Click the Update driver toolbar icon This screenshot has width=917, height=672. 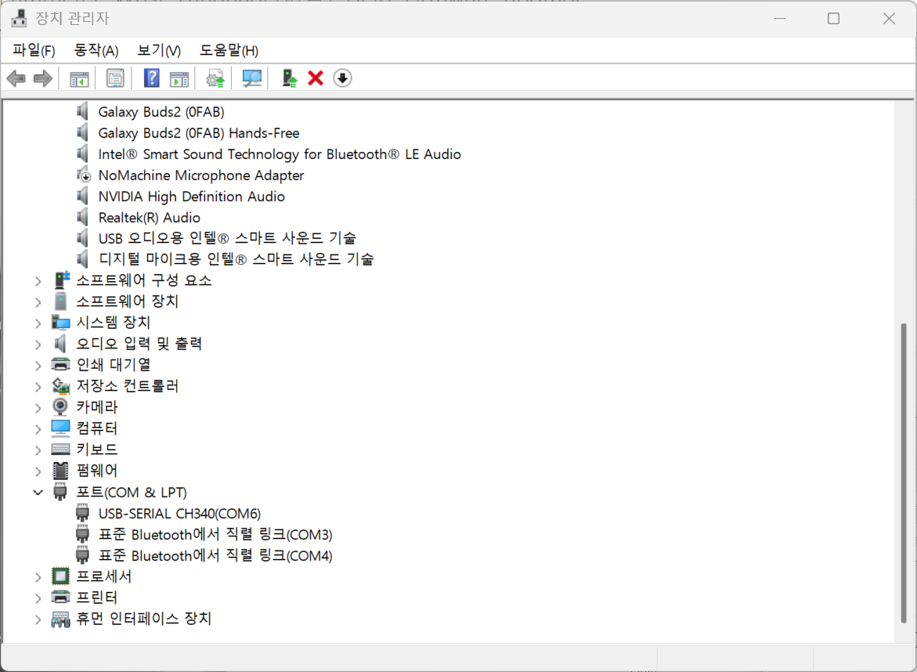pos(215,78)
